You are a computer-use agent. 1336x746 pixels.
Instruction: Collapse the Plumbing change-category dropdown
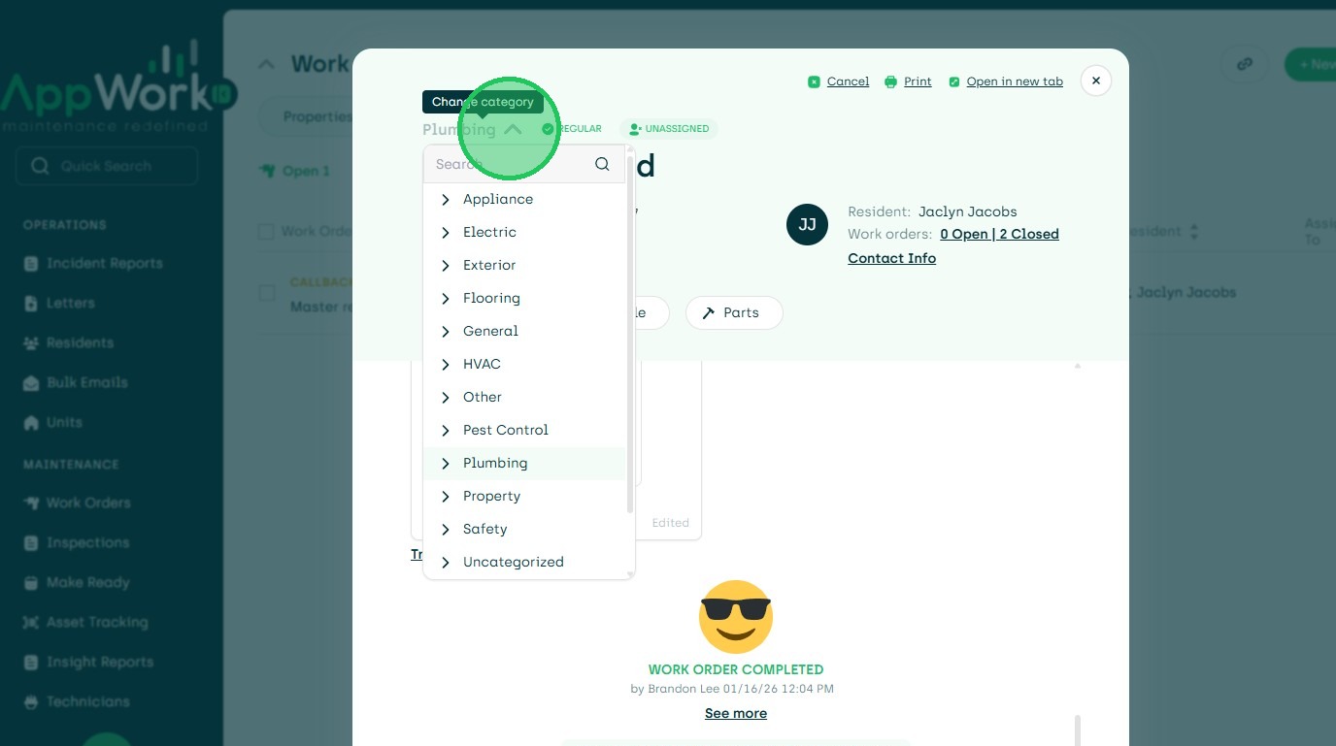513,129
